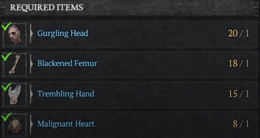
Task: Click the 8 / 1 quantity counter
Action: coord(241,124)
